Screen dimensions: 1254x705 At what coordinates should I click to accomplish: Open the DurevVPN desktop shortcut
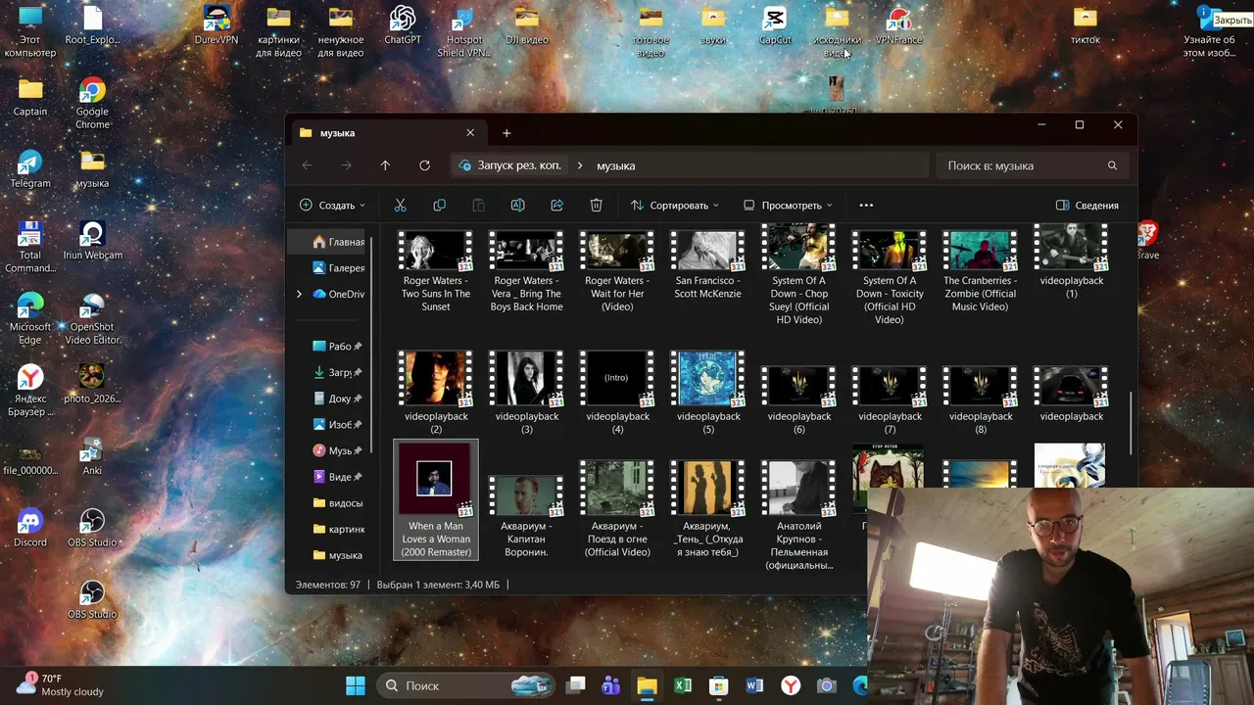(x=217, y=25)
